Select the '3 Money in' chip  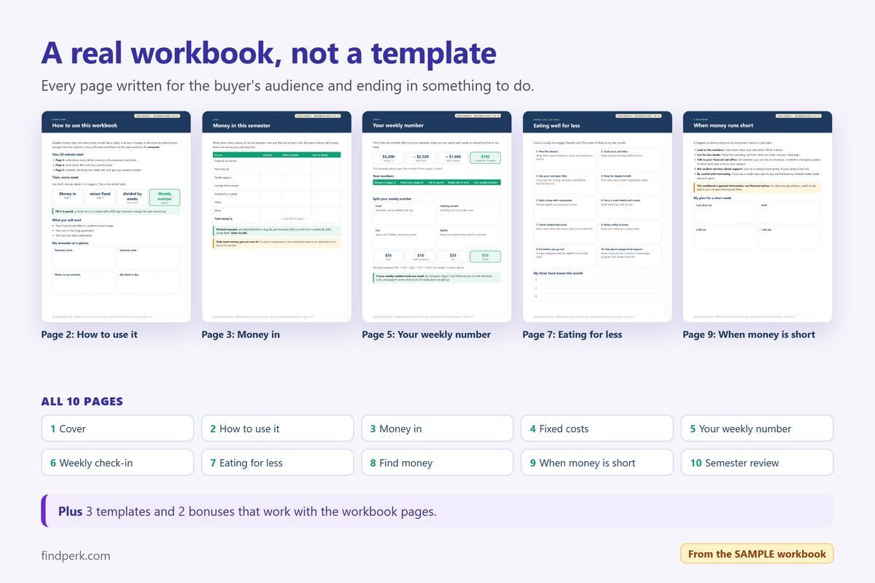[437, 429]
